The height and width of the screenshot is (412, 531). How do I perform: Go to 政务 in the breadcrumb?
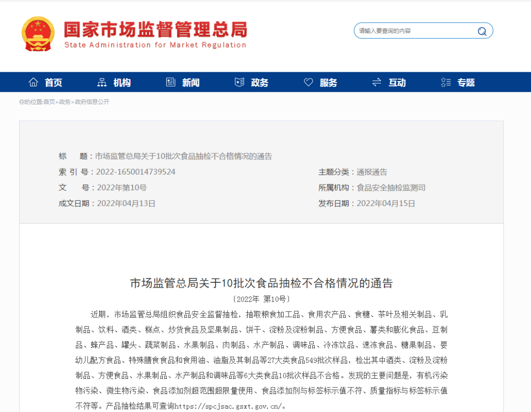coord(65,102)
